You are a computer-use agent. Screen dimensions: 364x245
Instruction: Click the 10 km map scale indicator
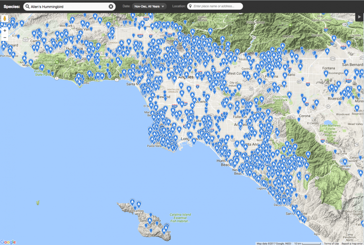[x=308, y=243]
